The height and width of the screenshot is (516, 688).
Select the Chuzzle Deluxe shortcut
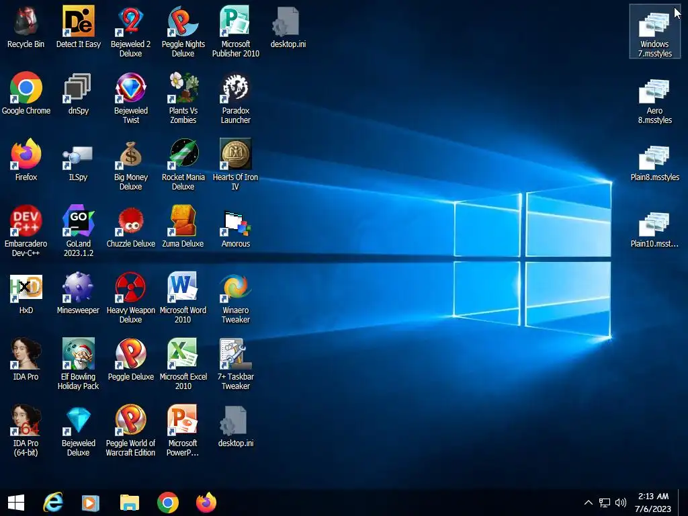[x=131, y=227]
